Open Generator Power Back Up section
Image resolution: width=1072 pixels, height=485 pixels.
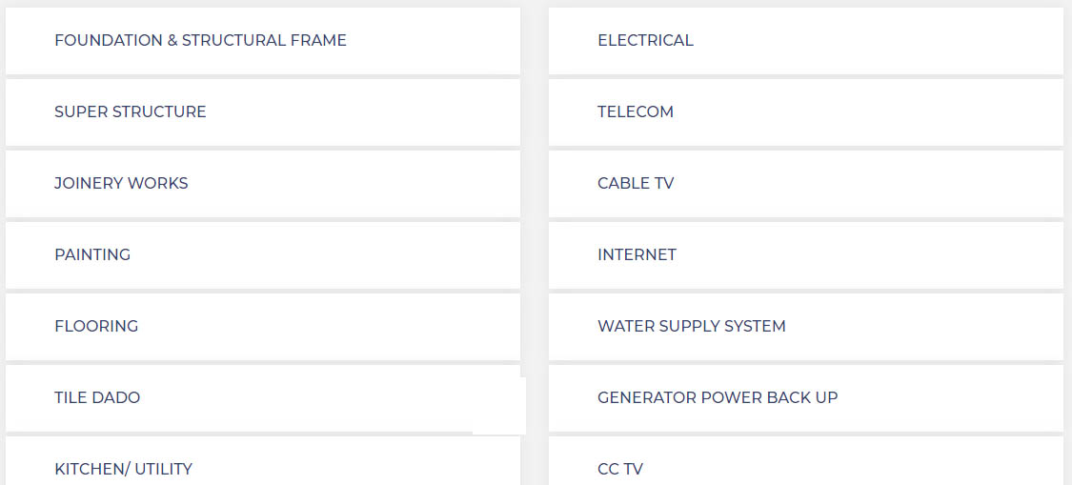806,398
